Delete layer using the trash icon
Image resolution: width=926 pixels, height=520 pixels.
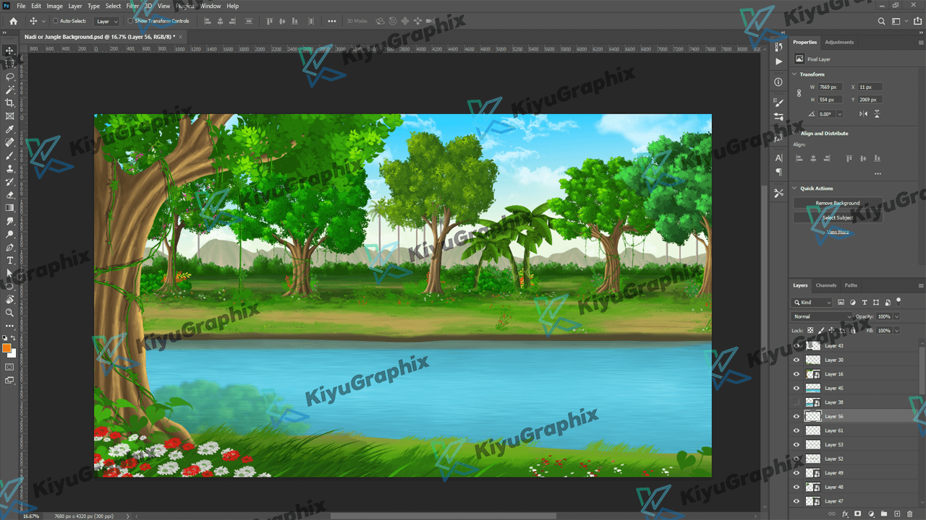tap(910, 513)
